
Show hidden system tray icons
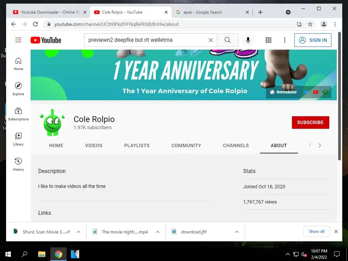coord(288,254)
